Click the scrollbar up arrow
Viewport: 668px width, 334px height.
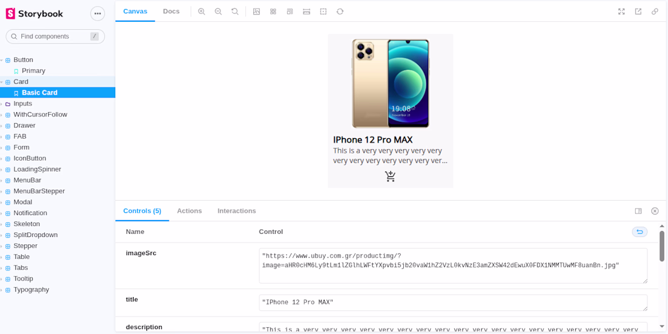pyautogui.click(x=661, y=226)
